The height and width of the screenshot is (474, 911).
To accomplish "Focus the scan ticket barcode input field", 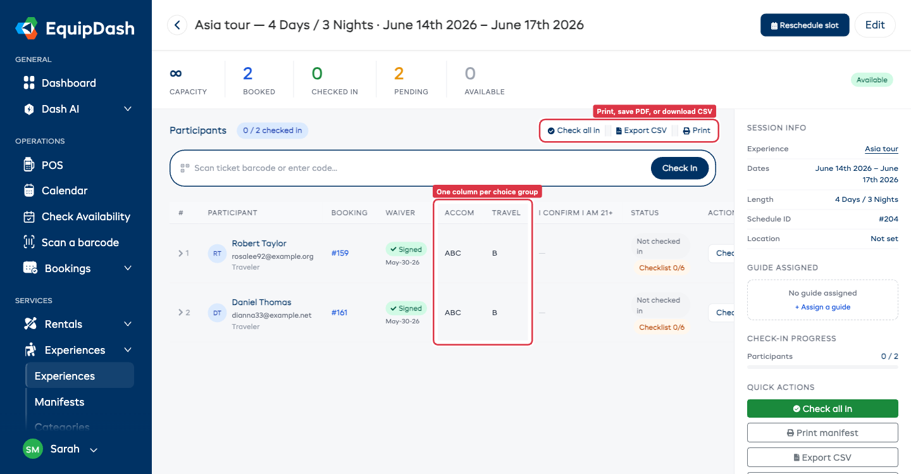I will (x=418, y=168).
